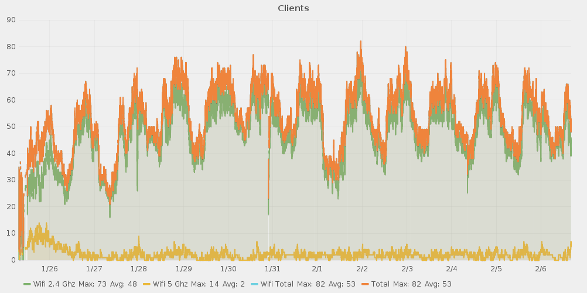Click the yellow Wifi 5 Ghz color swatch

tap(148, 284)
